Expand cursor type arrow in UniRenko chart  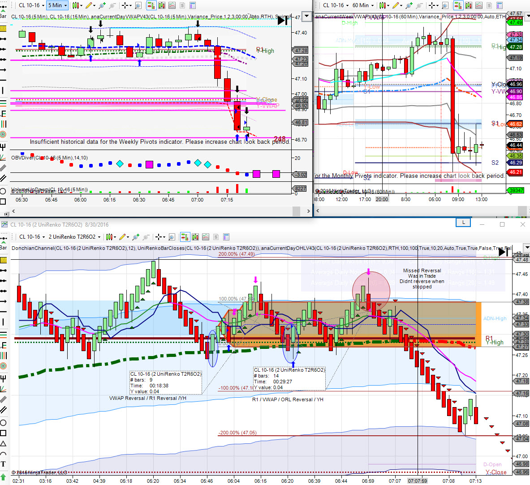(x=164, y=237)
